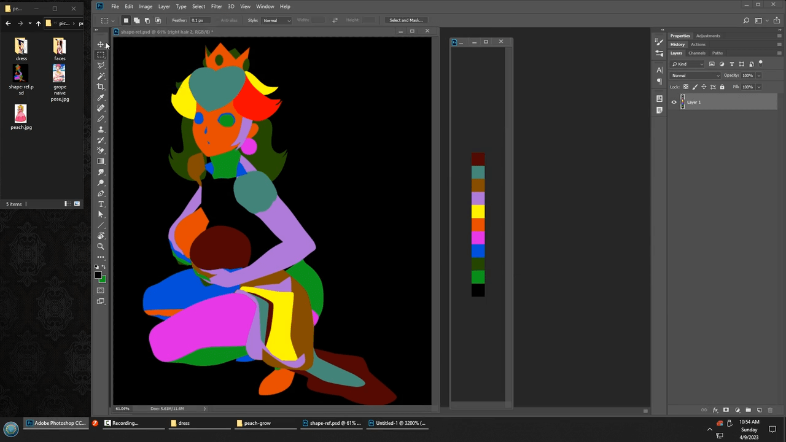786x442 pixels.
Task: Open the Style dropdown in options bar
Action: [x=276, y=20]
